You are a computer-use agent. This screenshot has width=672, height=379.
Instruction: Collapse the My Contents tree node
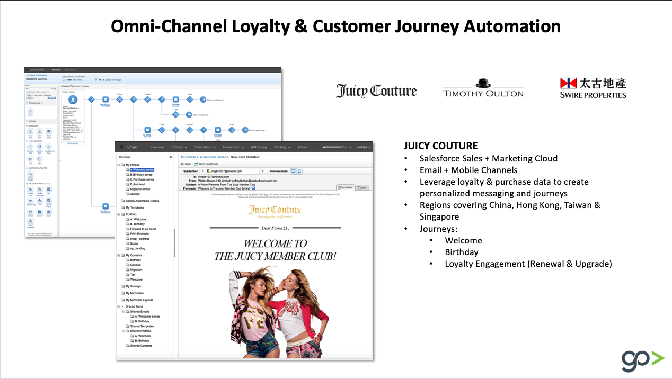click(119, 255)
